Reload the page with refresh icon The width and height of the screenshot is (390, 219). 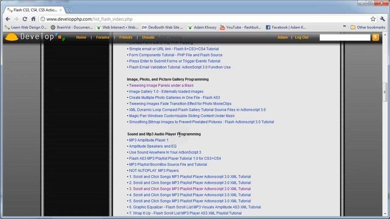pos(24,19)
